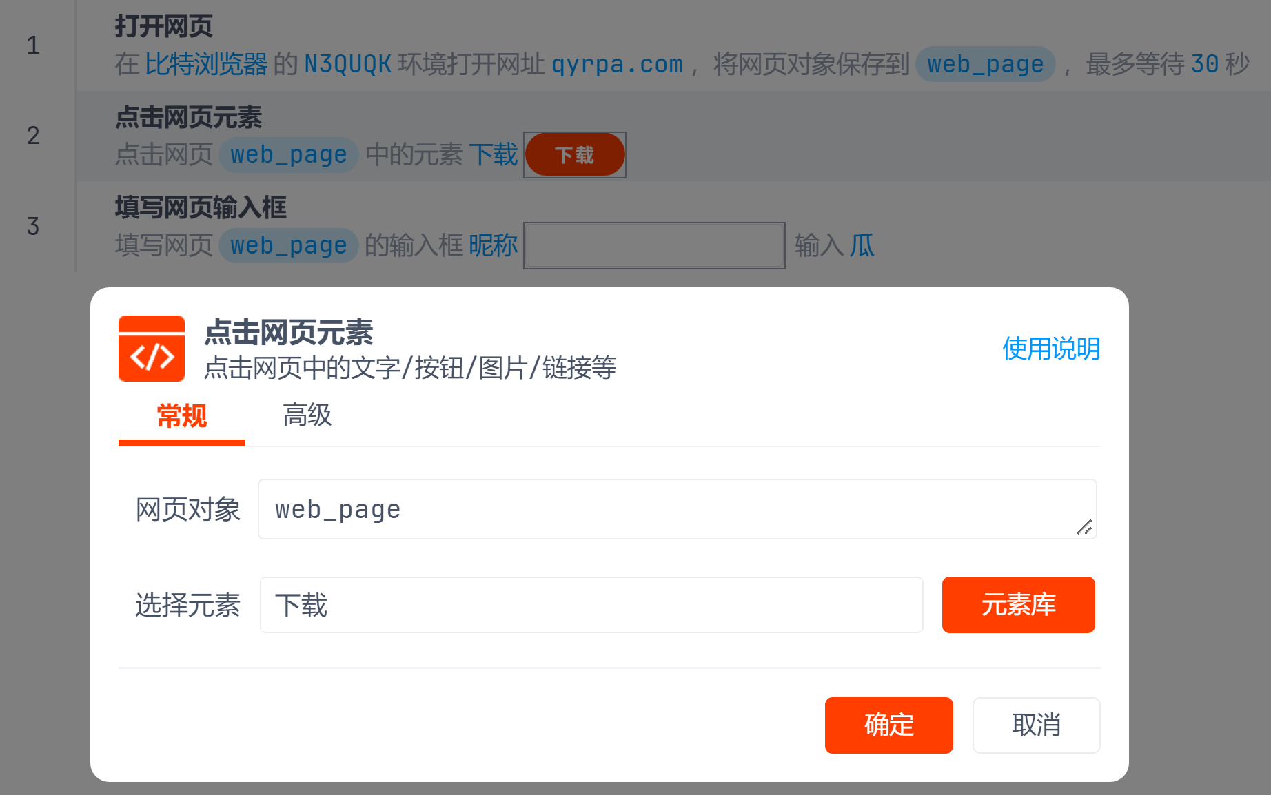Screen dimensions: 1271x795
Task: Click the 昵称 input box preview in step 3
Action: (654, 245)
